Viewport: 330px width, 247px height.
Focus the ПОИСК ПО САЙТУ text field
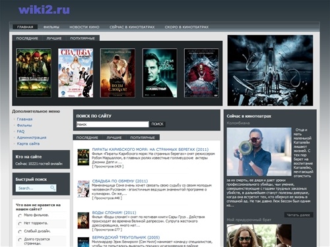pyautogui.click(x=112, y=124)
